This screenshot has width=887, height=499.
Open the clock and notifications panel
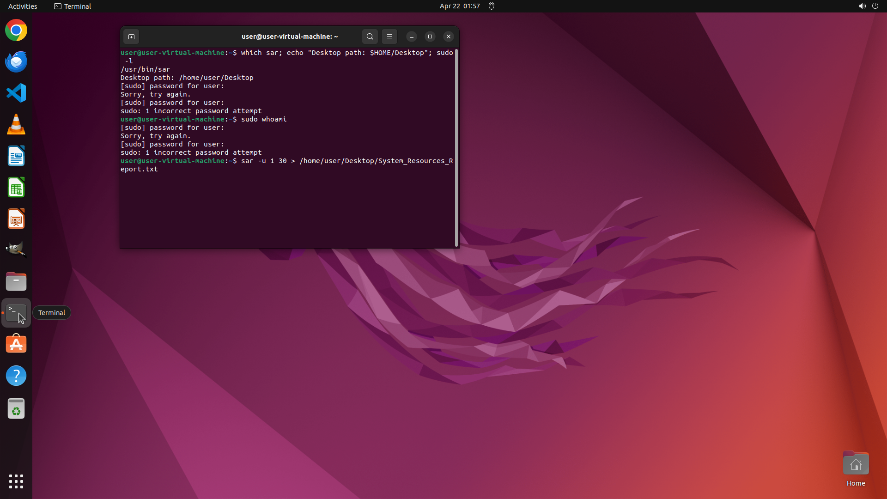[460, 6]
